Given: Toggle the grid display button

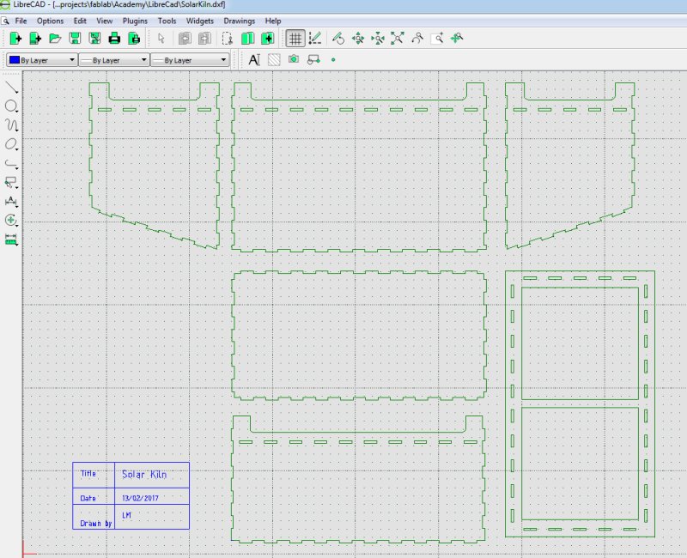Looking at the screenshot, I should click(x=295, y=39).
